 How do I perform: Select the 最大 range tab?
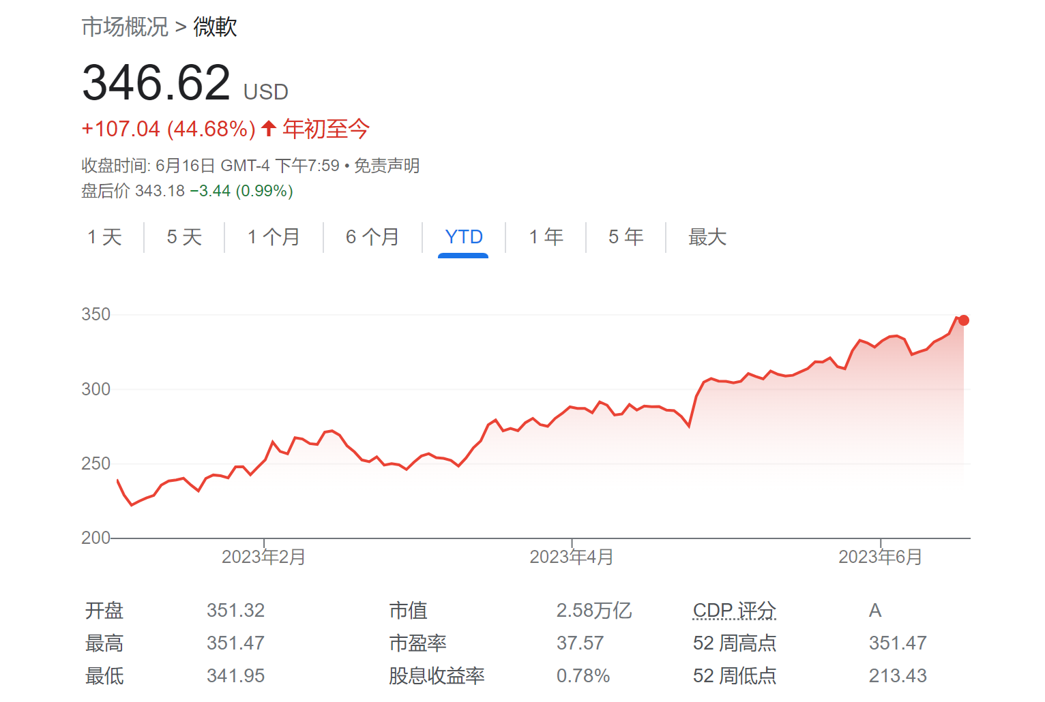click(707, 237)
